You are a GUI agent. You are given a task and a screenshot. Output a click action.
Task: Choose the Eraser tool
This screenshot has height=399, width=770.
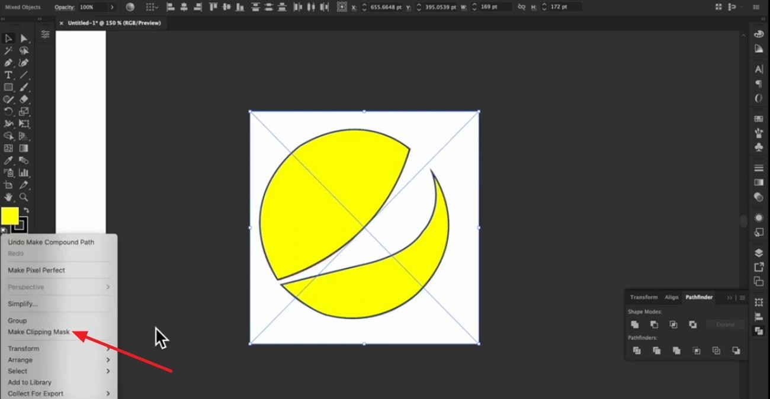click(24, 99)
